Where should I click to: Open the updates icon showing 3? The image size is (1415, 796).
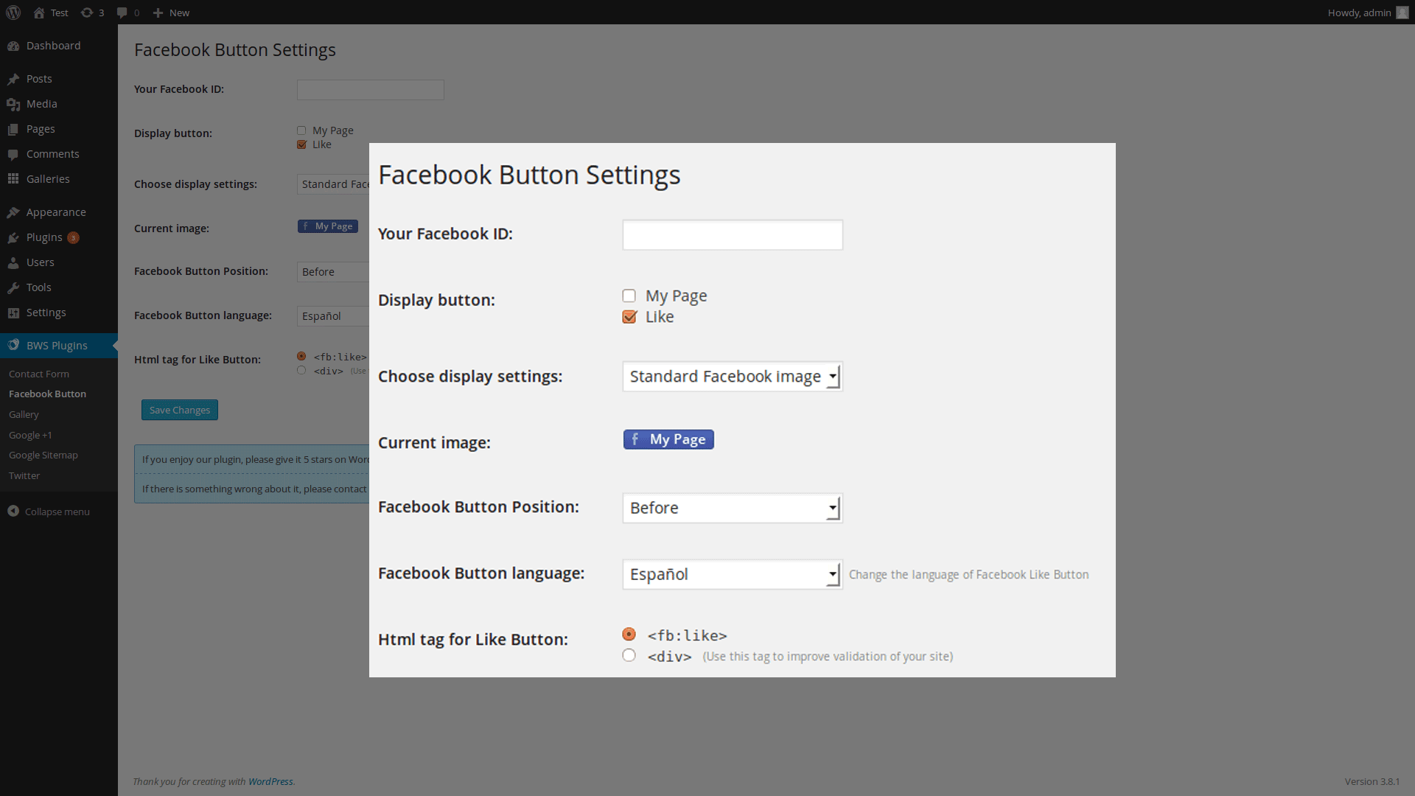pos(87,13)
